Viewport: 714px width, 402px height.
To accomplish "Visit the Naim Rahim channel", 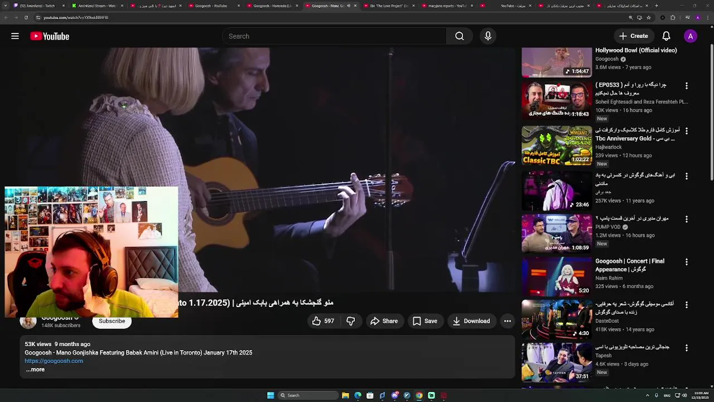I will click(609, 278).
